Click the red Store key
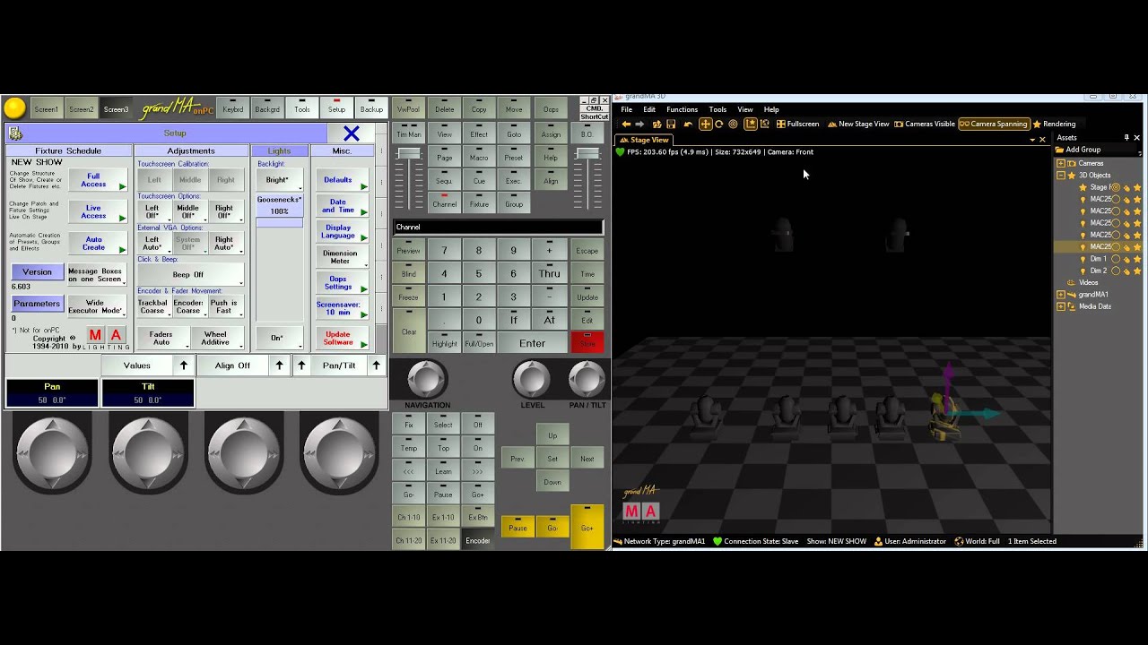 click(587, 342)
